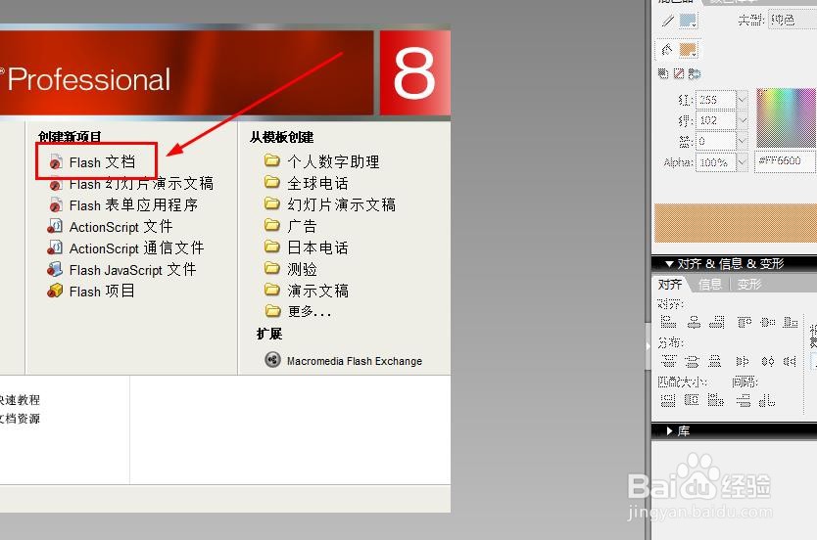
Task: Click align horizontal center icon
Action: (694, 322)
